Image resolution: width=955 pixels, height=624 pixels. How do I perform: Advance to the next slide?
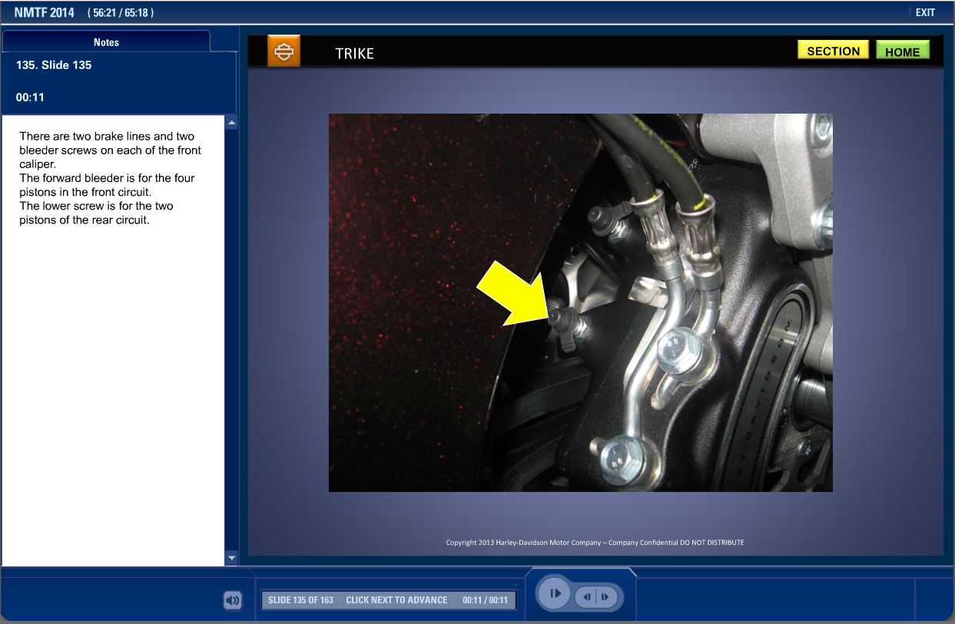(x=605, y=596)
